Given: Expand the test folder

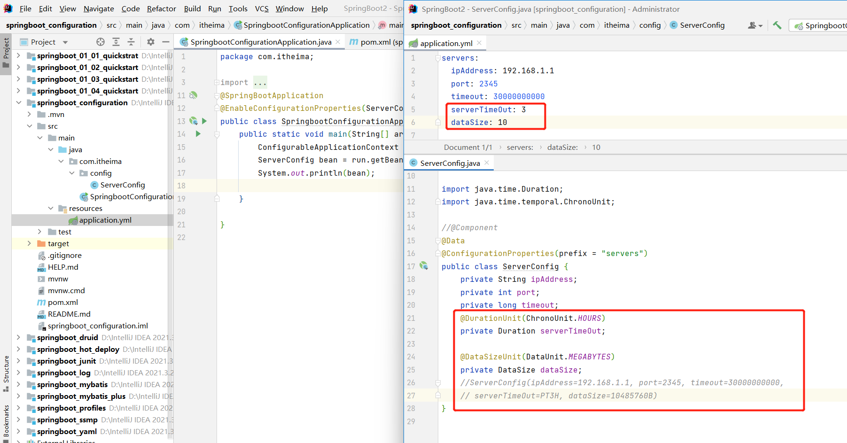Looking at the screenshot, I should [x=40, y=232].
